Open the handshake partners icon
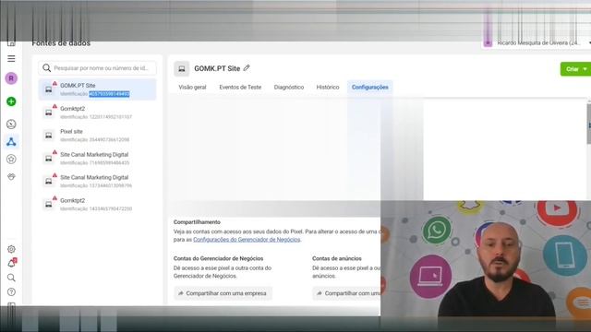Screen dimensions: 591x332 coord(11,176)
